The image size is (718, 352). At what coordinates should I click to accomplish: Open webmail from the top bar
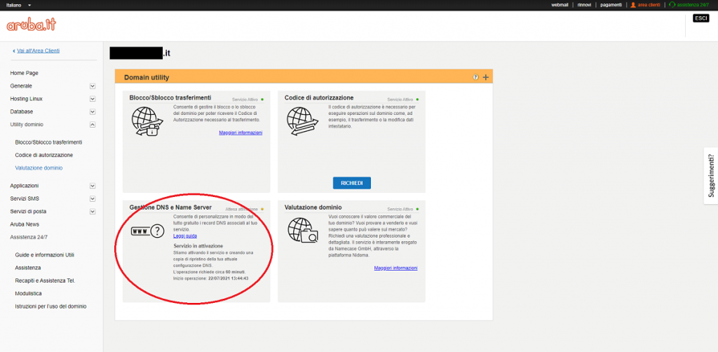pyautogui.click(x=560, y=5)
